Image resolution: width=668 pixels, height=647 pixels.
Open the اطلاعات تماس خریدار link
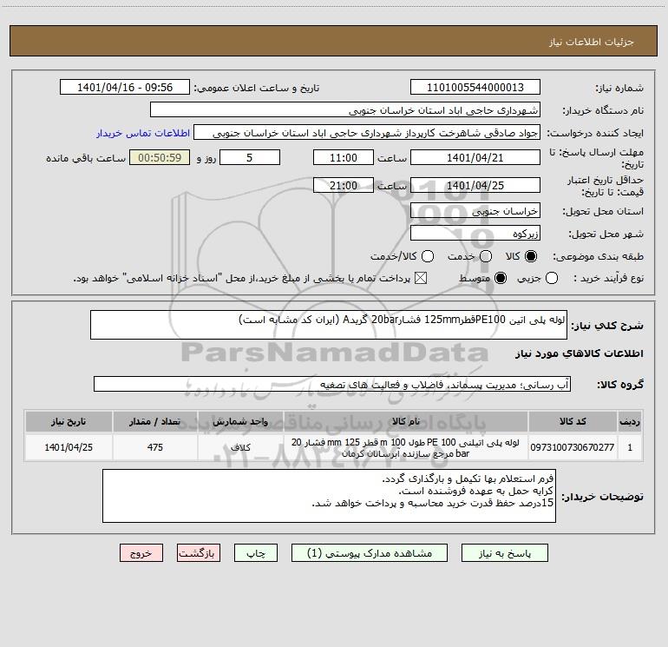pos(143,133)
